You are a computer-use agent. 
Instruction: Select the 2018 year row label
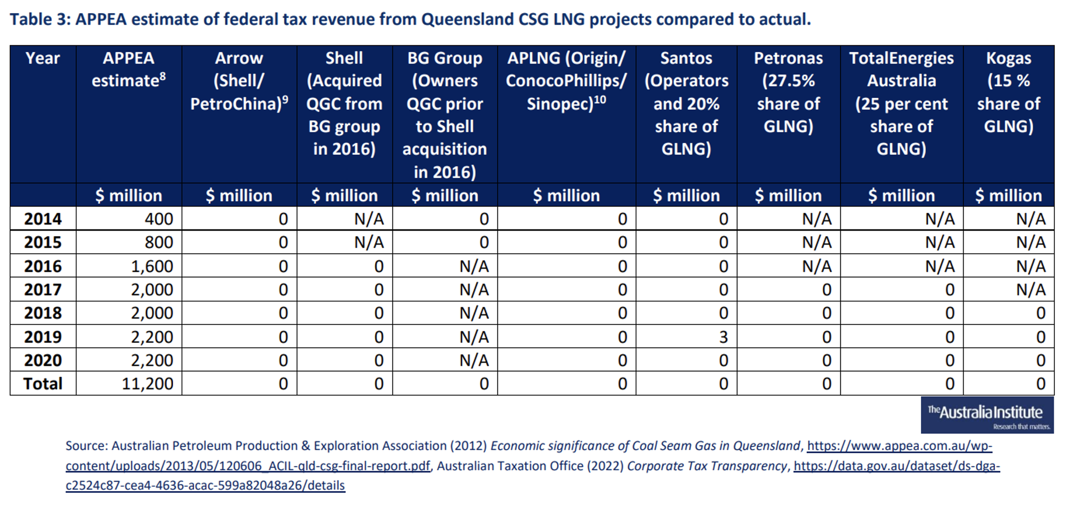43,313
